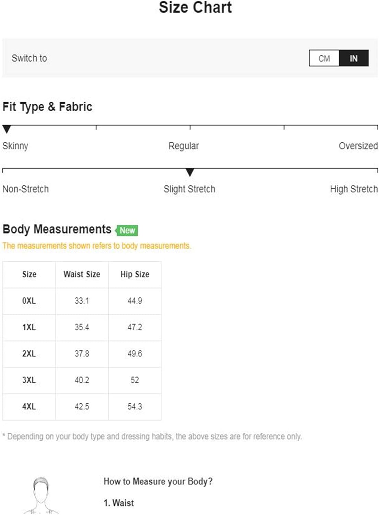Select the Oversized fit label
This screenshot has height=515, width=379.
358,146
